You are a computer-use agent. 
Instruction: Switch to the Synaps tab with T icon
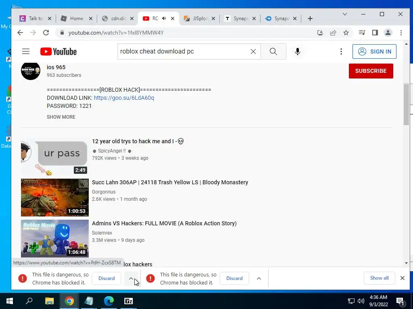click(240, 19)
